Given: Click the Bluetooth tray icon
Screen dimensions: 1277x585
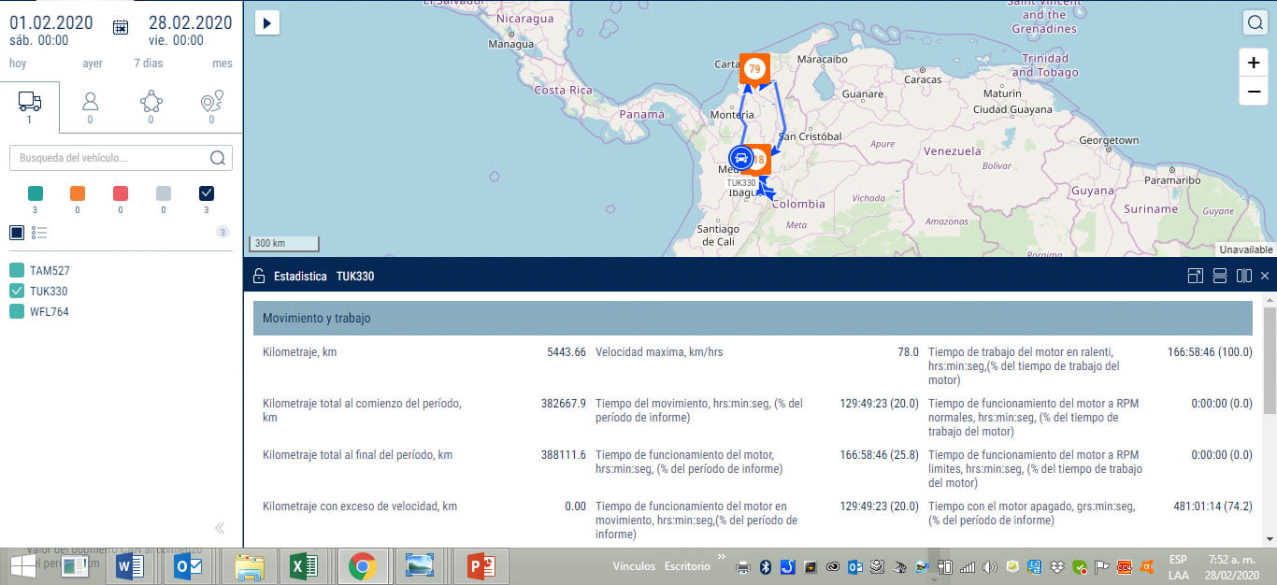Looking at the screenshot, I should point(765,567).
